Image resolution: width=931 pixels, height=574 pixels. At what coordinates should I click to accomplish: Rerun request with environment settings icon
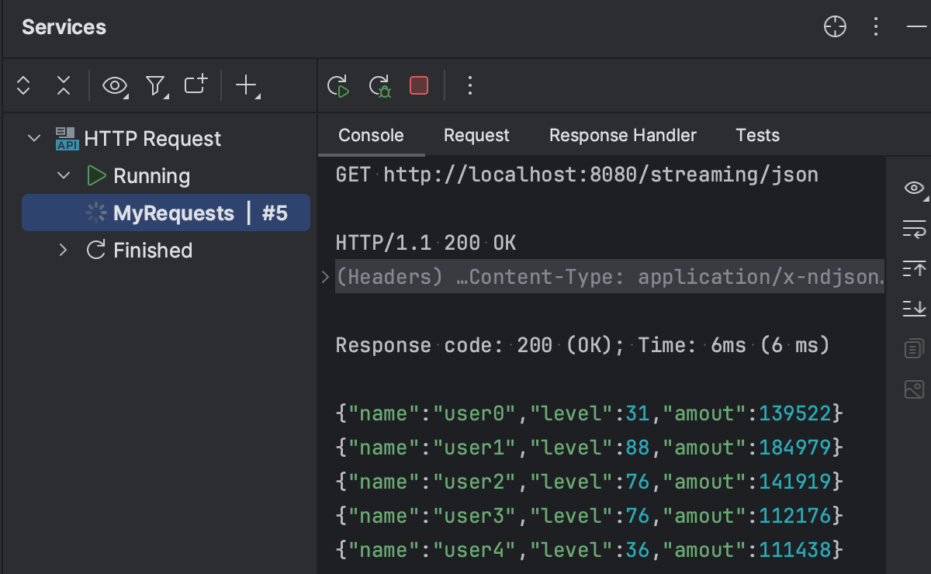click(379, 86)
